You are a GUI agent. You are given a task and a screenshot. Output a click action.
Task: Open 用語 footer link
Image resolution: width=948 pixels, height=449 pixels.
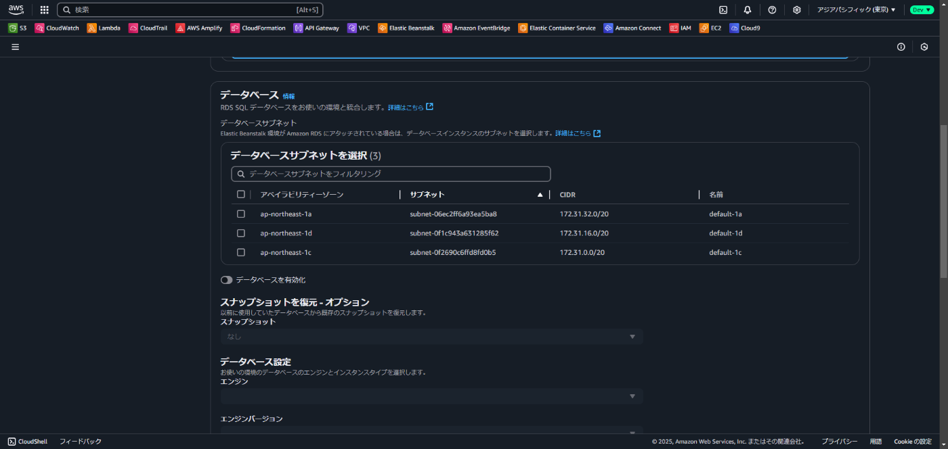[876, 442]
